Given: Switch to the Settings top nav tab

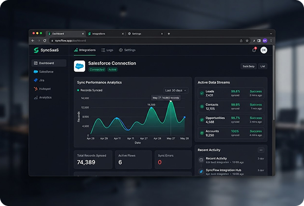Looking at the screenshot, I should coord(127,50).
